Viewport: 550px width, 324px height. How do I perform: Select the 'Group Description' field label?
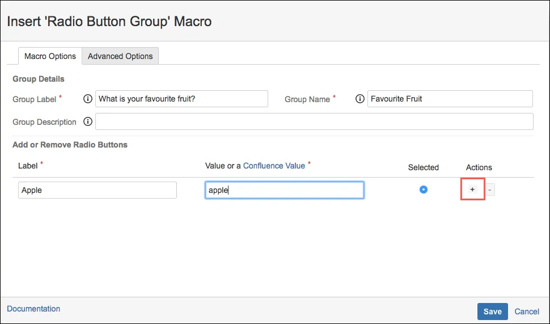[x=45, y=122]
